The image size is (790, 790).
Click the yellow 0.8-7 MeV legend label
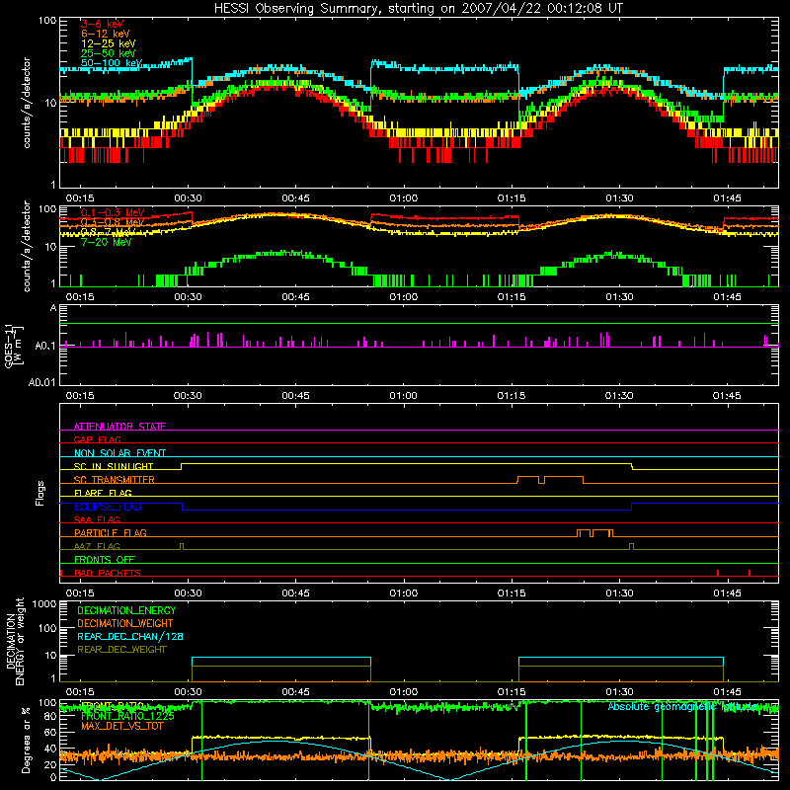tap(107, 232)
